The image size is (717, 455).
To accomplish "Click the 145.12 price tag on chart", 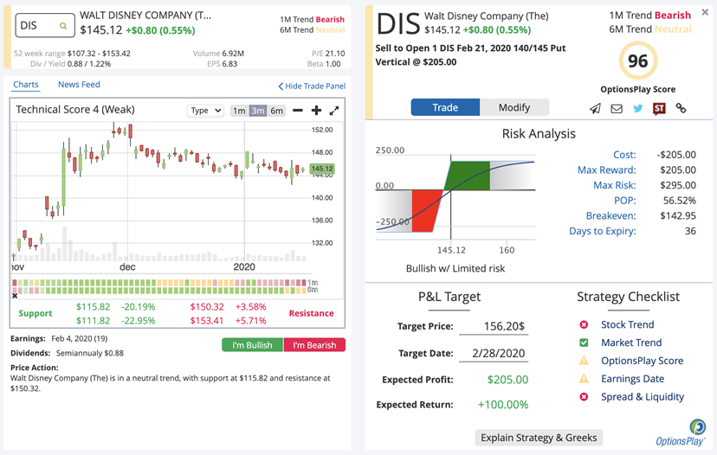I will pos(322,169).
